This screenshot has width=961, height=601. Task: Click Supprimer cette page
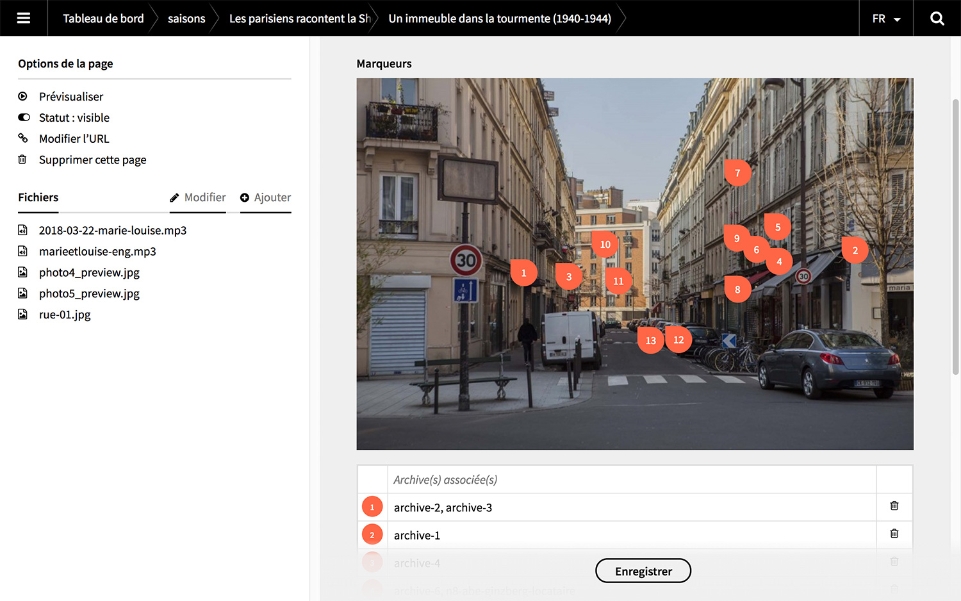92,160
